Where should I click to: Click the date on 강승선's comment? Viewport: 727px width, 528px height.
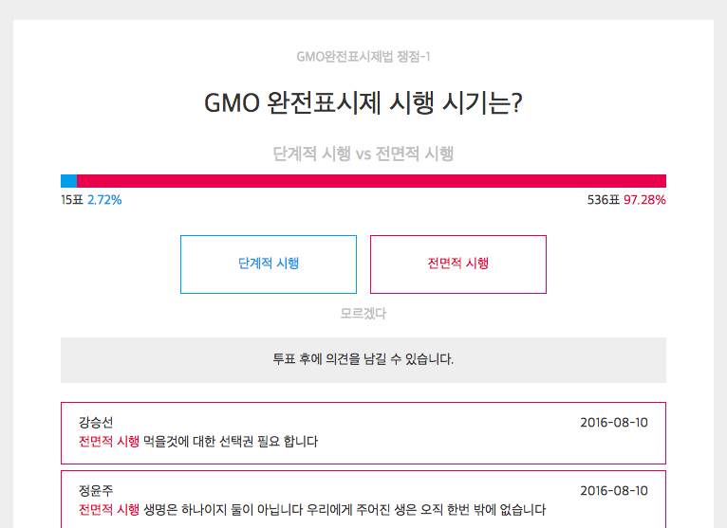pos(614,423)
